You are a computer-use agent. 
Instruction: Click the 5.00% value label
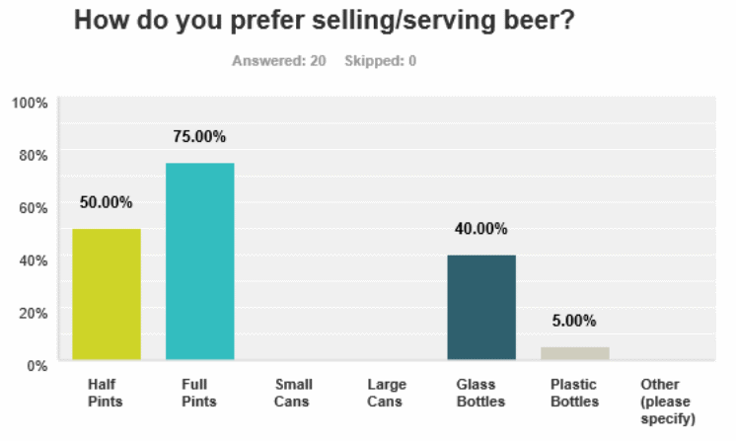[575, 321]
